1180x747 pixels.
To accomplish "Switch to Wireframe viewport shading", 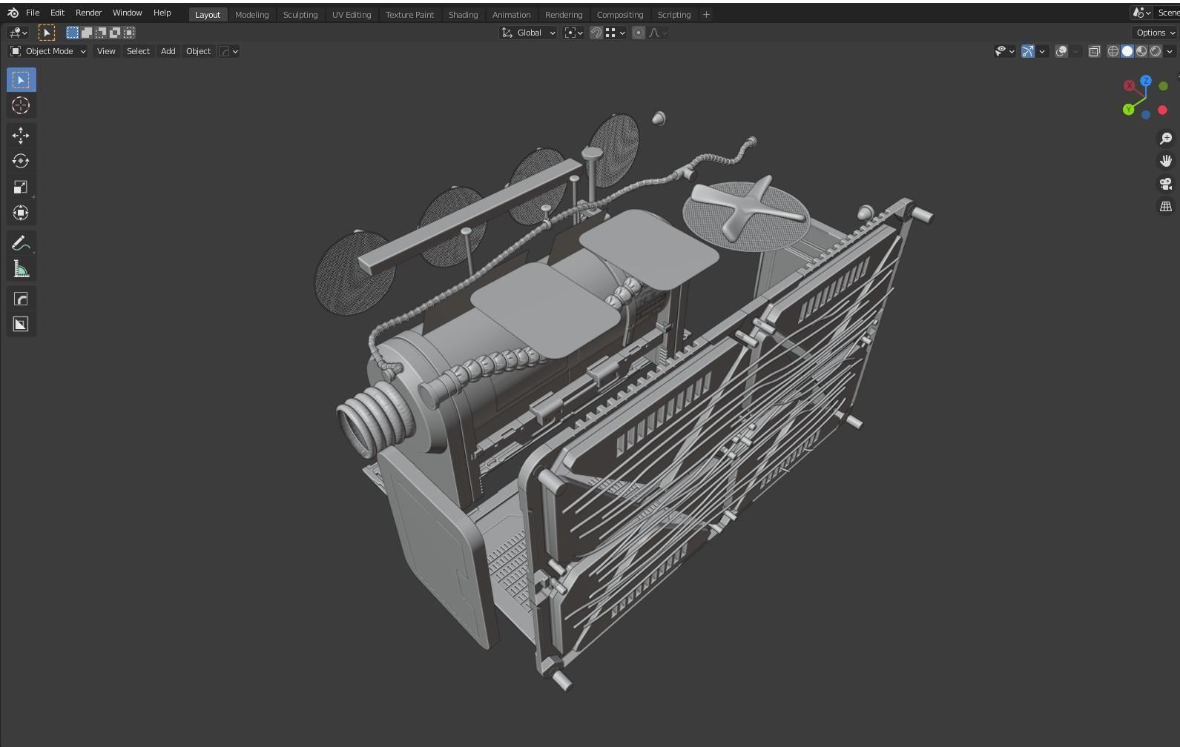I will (1113, 51).
